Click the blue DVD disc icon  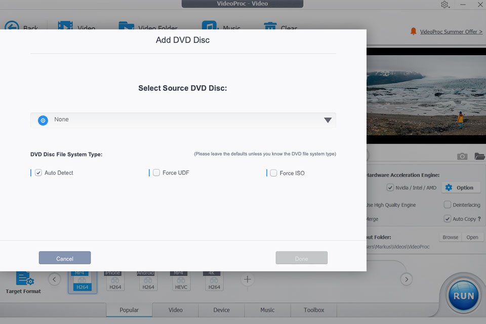43,120
